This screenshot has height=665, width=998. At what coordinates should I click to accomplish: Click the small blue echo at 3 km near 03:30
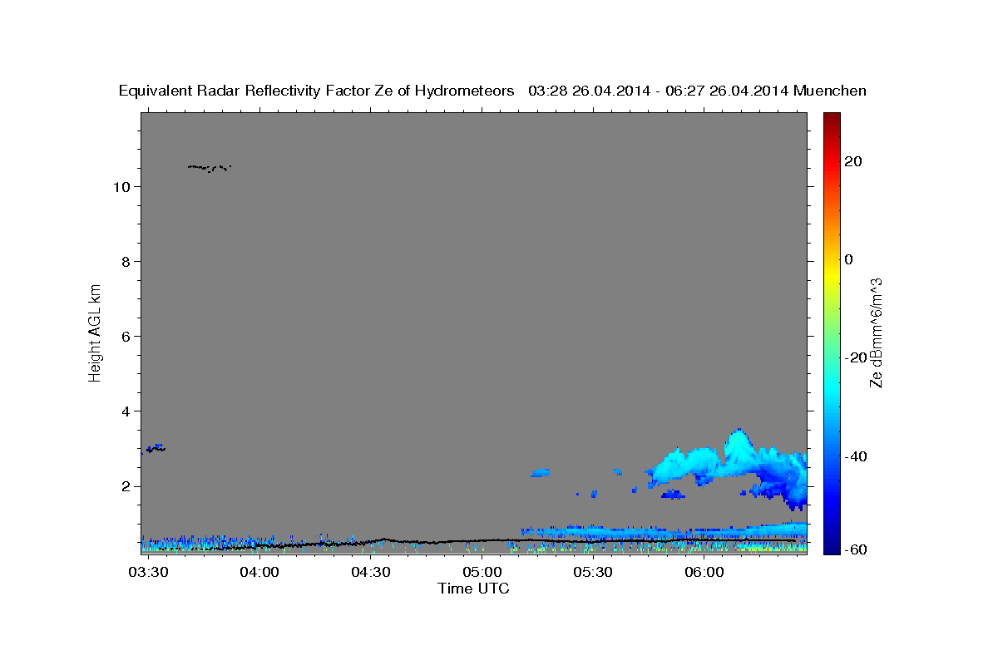coord(156,448)
